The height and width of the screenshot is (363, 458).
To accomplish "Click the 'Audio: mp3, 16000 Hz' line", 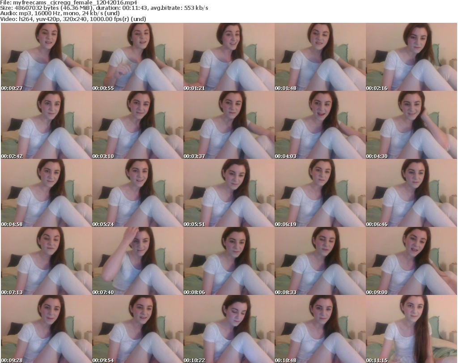I will 60,13.
